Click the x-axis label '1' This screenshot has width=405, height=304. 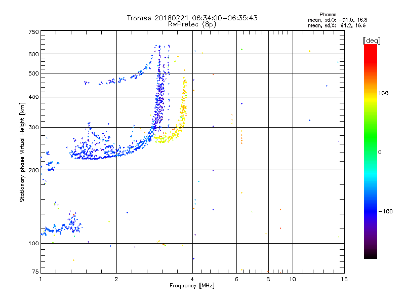click(40, 279)
